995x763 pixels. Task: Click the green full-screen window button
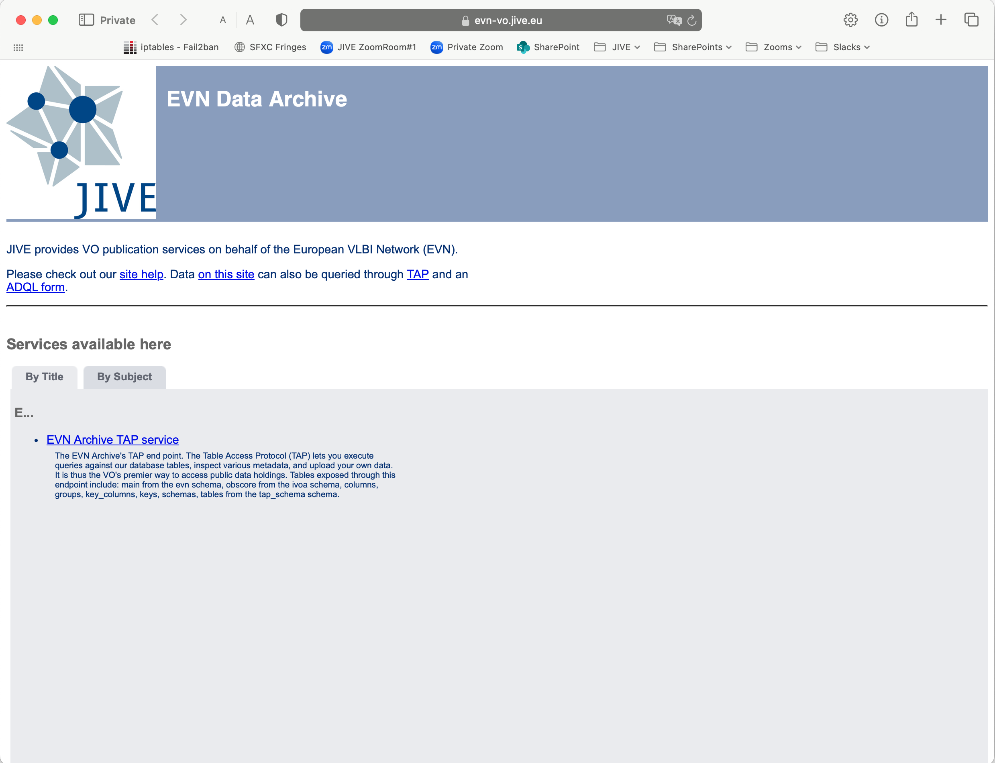click(x=53, y=20)
